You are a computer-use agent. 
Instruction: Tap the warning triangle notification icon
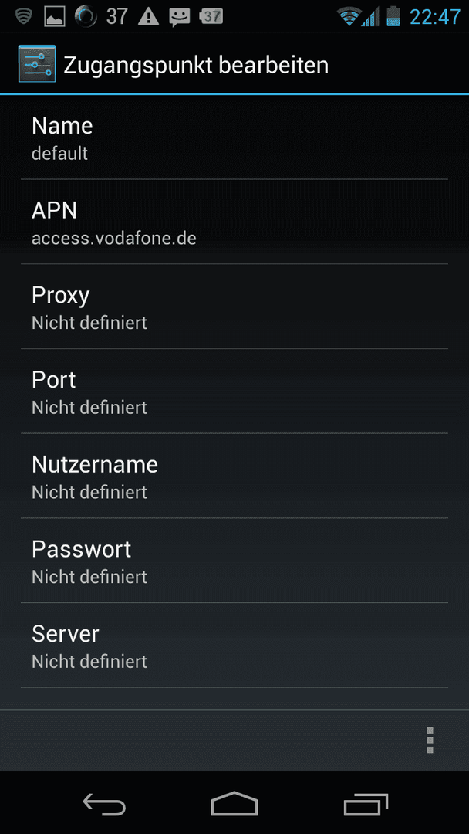pos(148,16)
